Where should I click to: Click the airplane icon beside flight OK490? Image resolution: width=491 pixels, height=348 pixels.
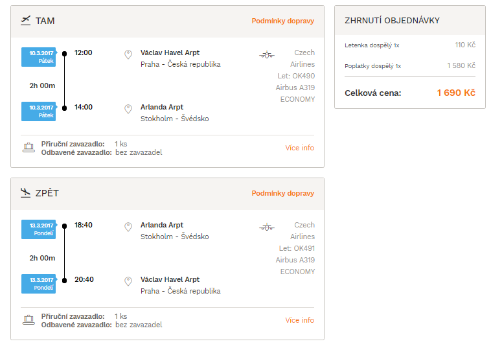[x=267, y=55]
